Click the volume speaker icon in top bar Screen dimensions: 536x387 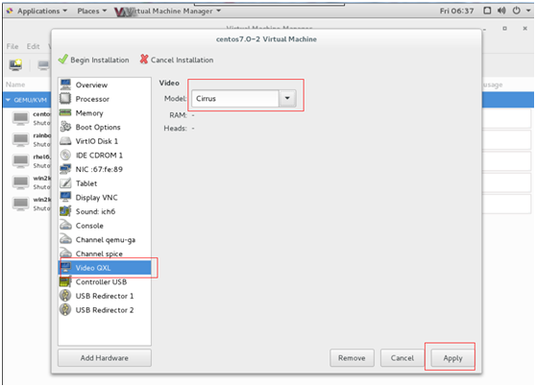click(501, 11)
